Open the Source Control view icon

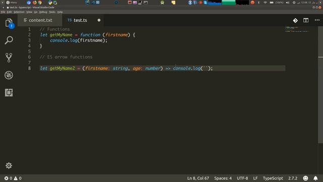(9, 58)
